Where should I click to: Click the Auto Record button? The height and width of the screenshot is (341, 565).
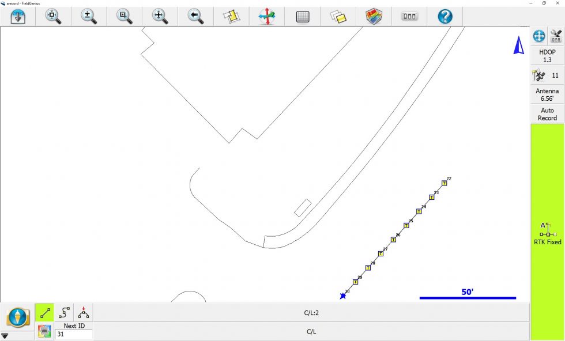tap(547, 114)
